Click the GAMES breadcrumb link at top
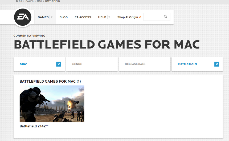 pos(29,1)
